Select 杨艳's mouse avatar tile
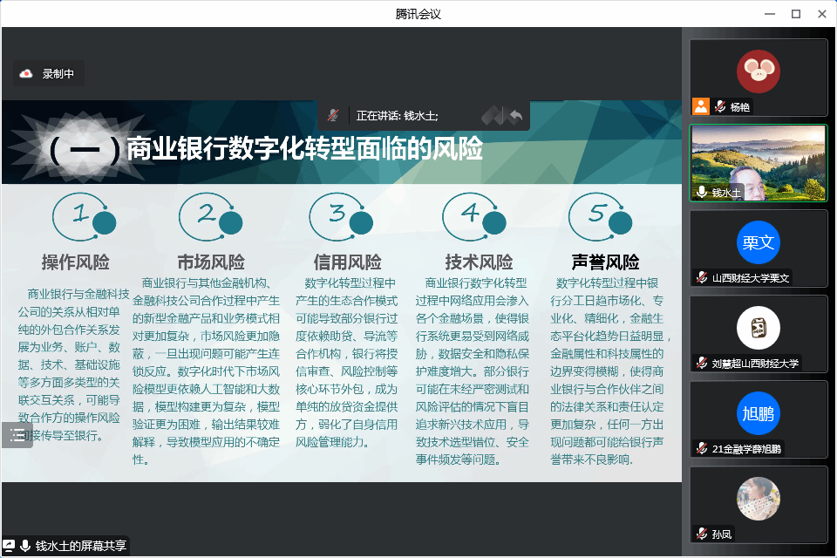This screenshot has width=837, height=558. 758,71
